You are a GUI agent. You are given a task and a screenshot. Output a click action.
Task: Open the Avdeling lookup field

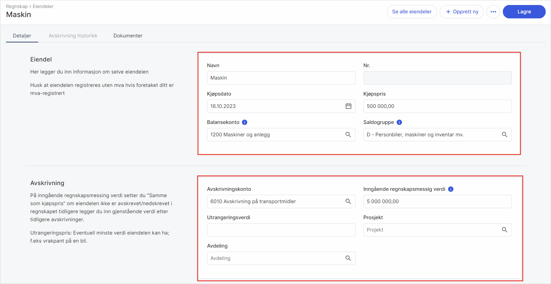(x=276, y=258)
